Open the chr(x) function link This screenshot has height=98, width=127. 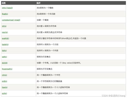5,75
